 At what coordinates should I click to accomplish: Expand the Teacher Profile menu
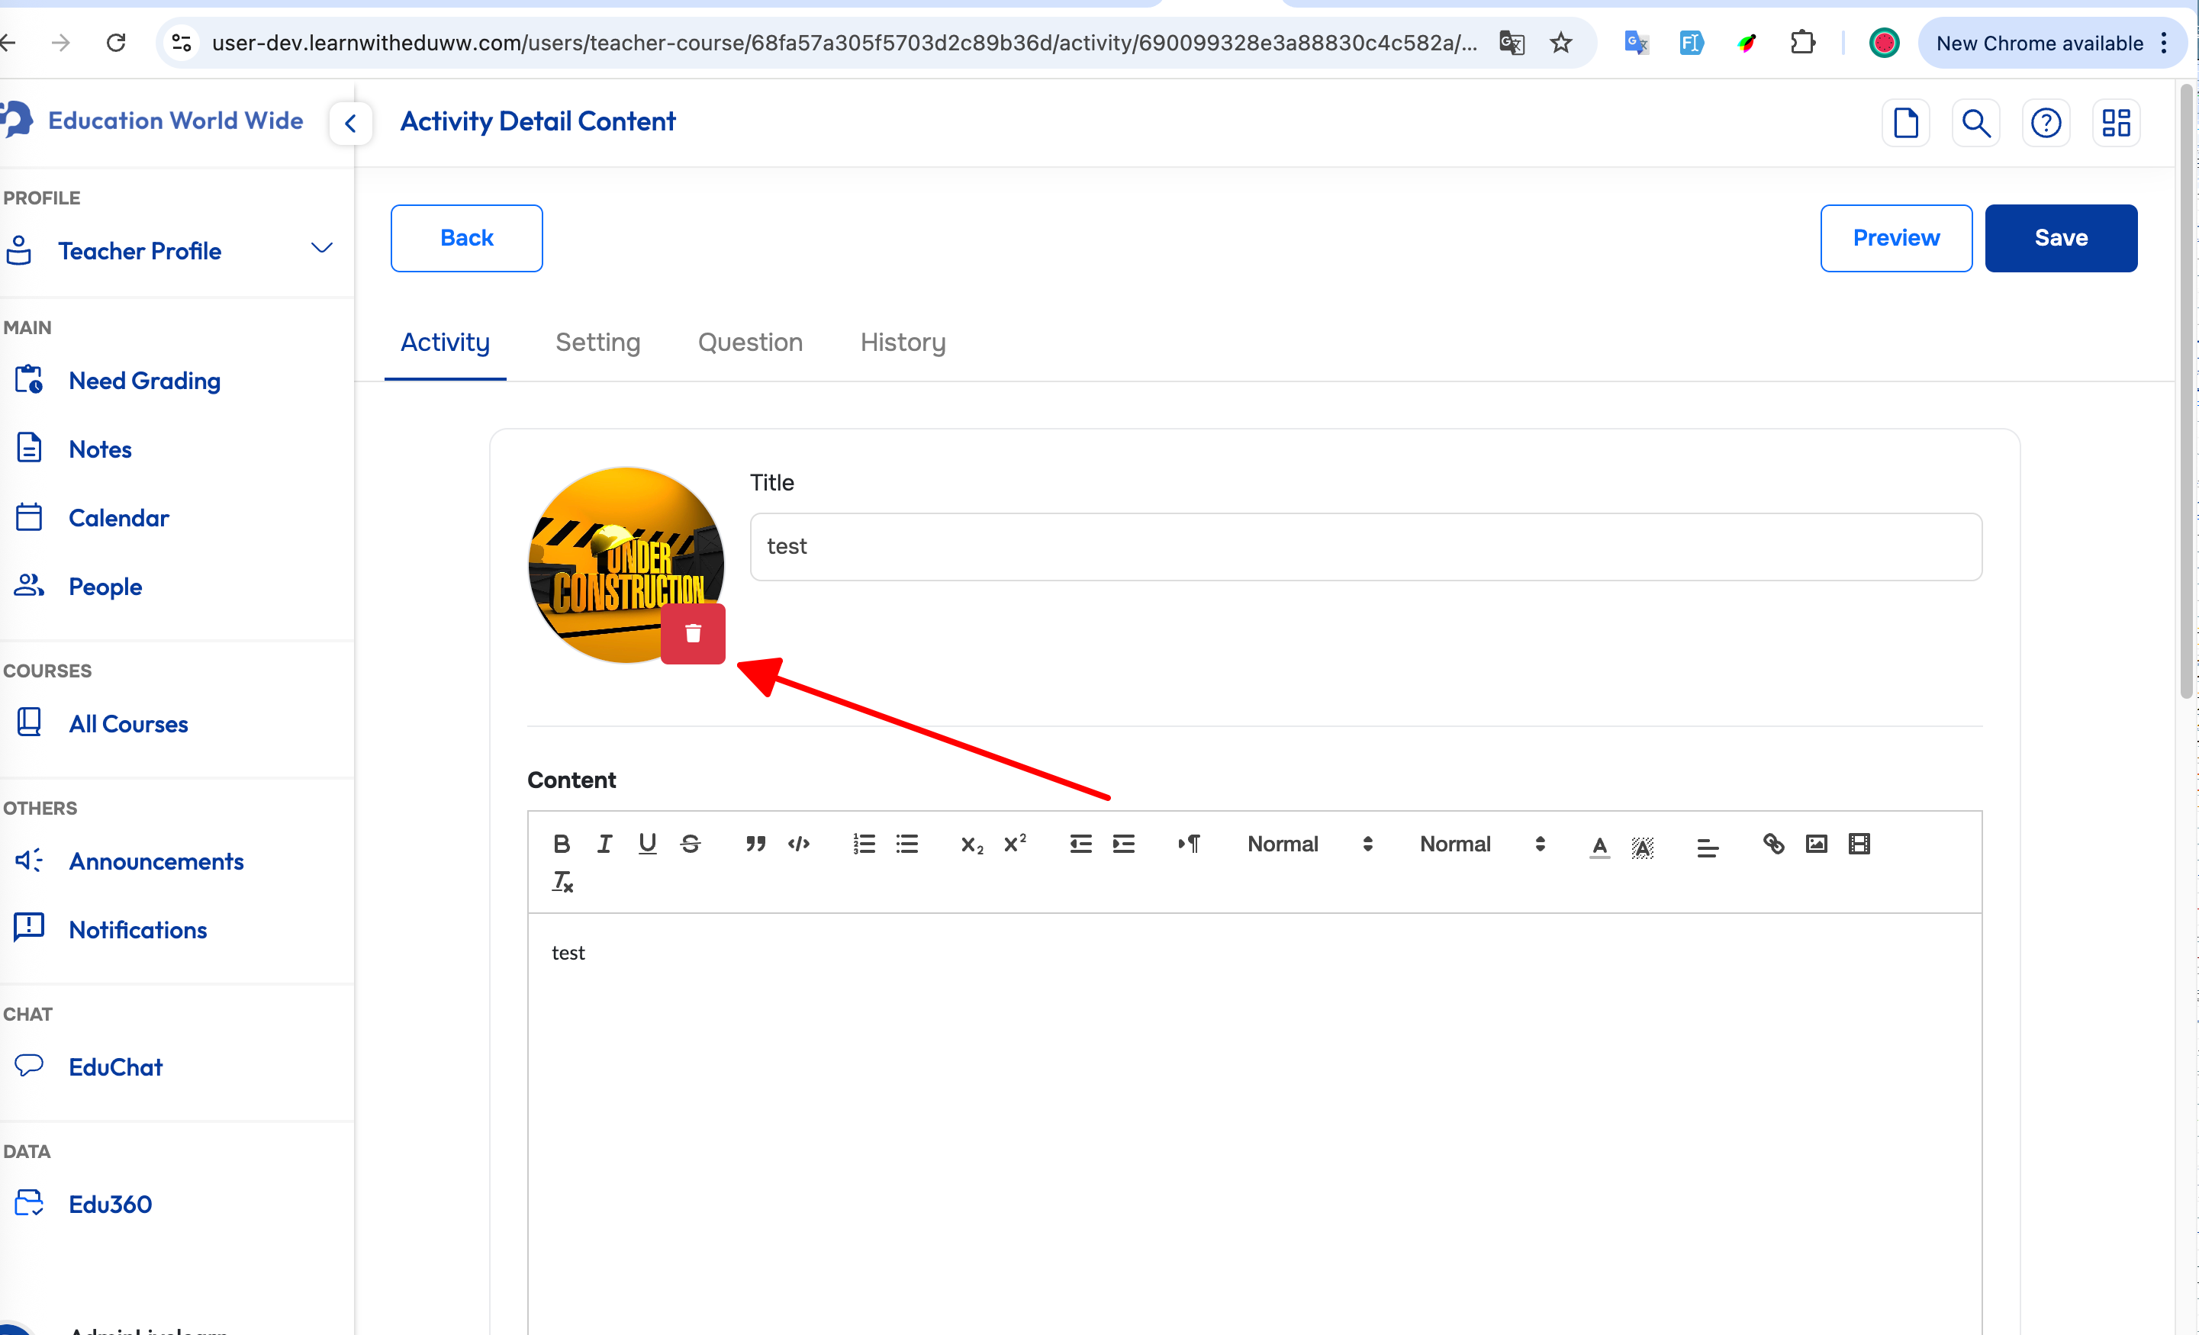[321, 249]
